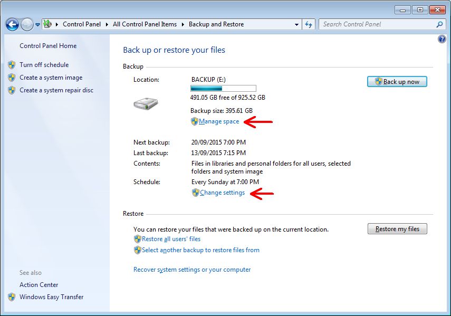Click the forward navigation arrow button
451x316 pixels.
pyautogui.click(x=27, y=24)
